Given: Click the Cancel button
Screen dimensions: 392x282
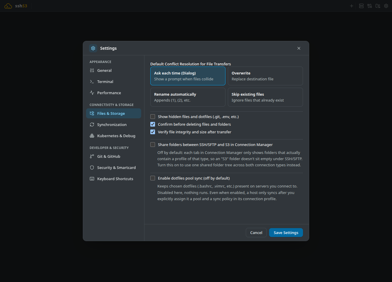Looking at the screenshot, I should tap(256, 233).
